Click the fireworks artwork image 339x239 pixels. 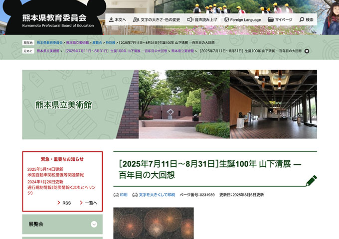[x=154, y=223]
